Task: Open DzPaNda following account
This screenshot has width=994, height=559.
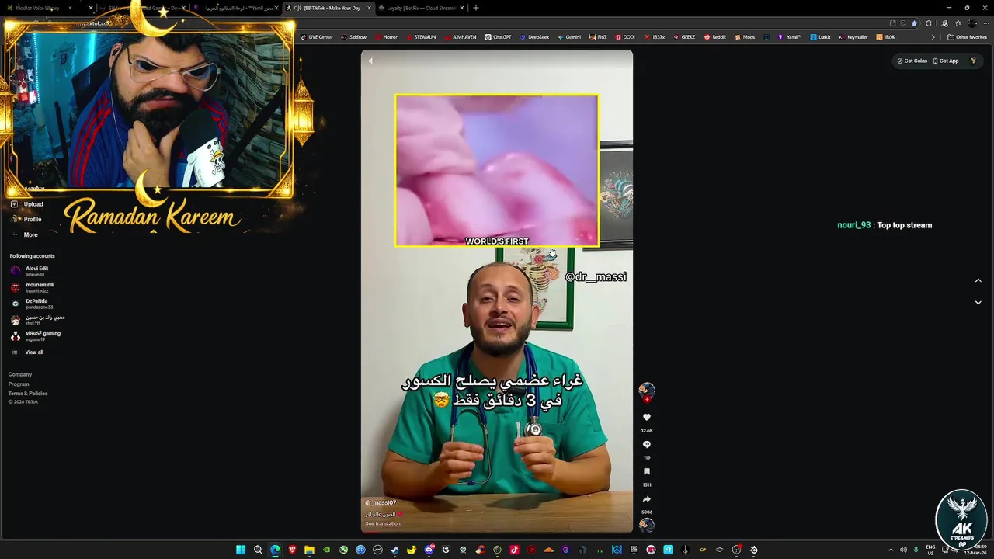Action: pos(31,304)
